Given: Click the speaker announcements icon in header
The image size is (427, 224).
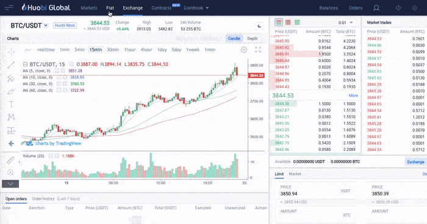Looking at the screenshot, I should (x=398, y=8).
